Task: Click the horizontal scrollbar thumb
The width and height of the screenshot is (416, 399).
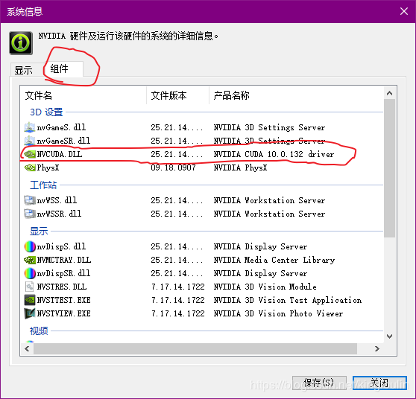Action: pyautogui.click(x=195, y=348)
